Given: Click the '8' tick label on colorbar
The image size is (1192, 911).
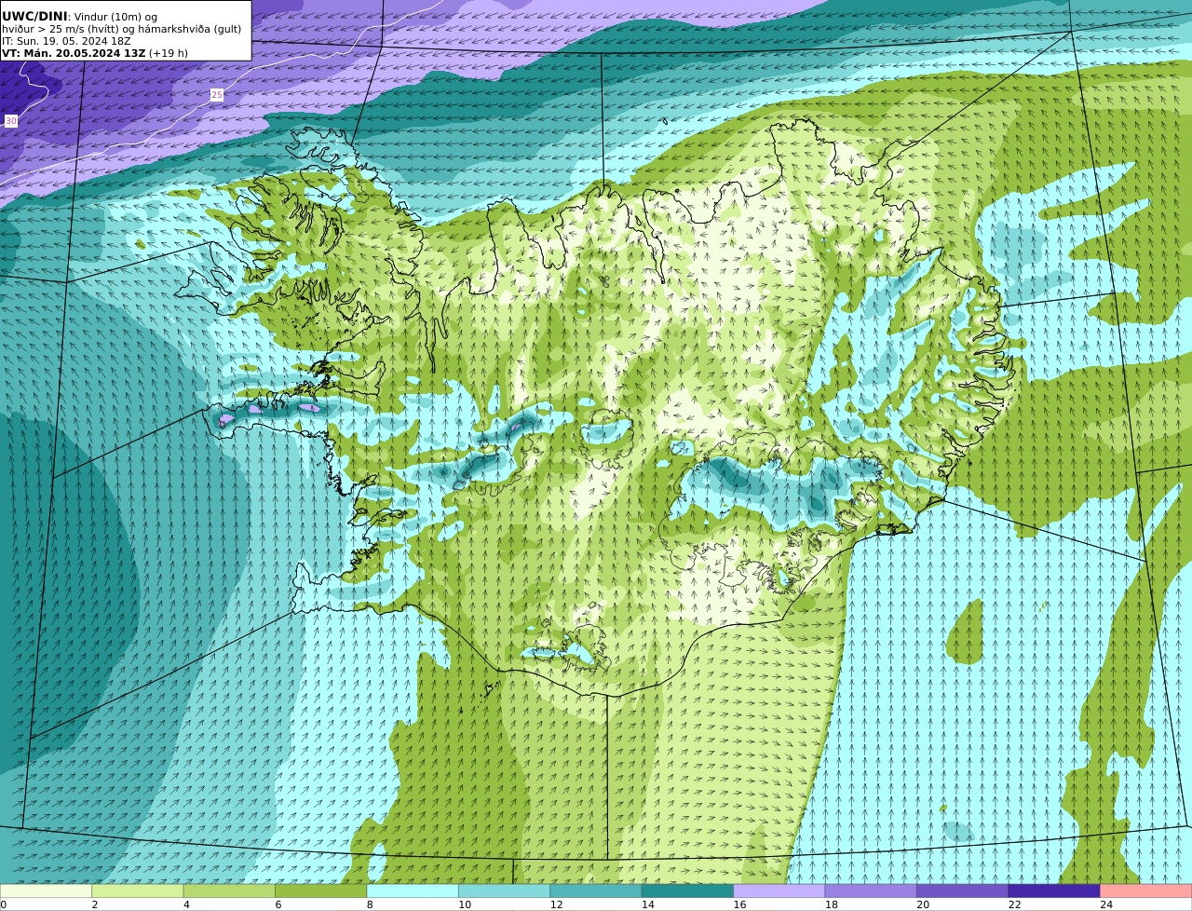Looking at the screenshot, I should [x=370, y=904].
